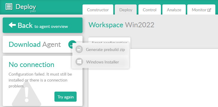Click the Download Agent panel title
Screen dimensions: 218x107
tap(35, 44)
